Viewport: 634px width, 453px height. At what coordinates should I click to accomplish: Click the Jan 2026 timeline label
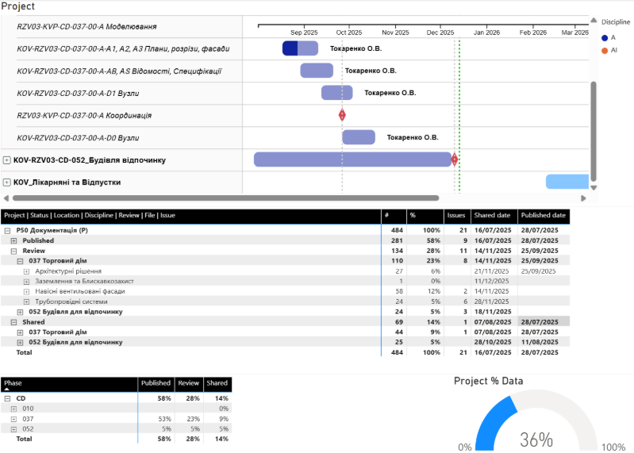486,33
